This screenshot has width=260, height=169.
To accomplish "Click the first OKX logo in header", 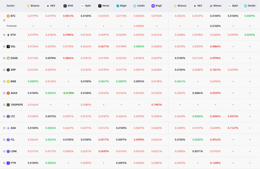I will point(48,6).
